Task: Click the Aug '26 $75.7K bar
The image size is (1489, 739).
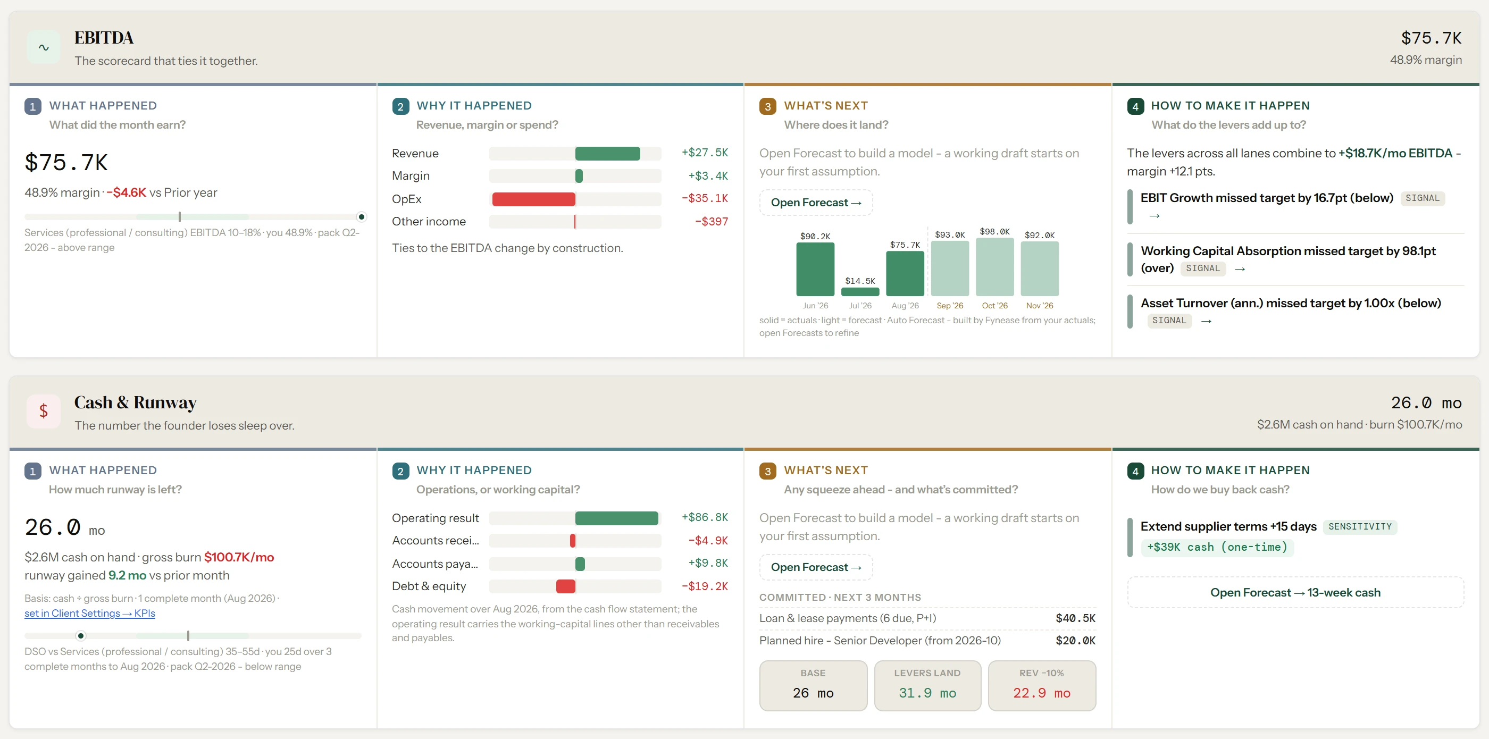Action: coord(905,274)
